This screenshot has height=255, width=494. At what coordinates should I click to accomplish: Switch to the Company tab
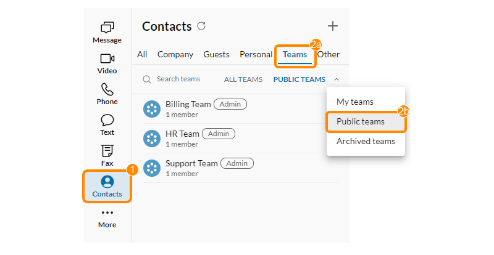175,54
